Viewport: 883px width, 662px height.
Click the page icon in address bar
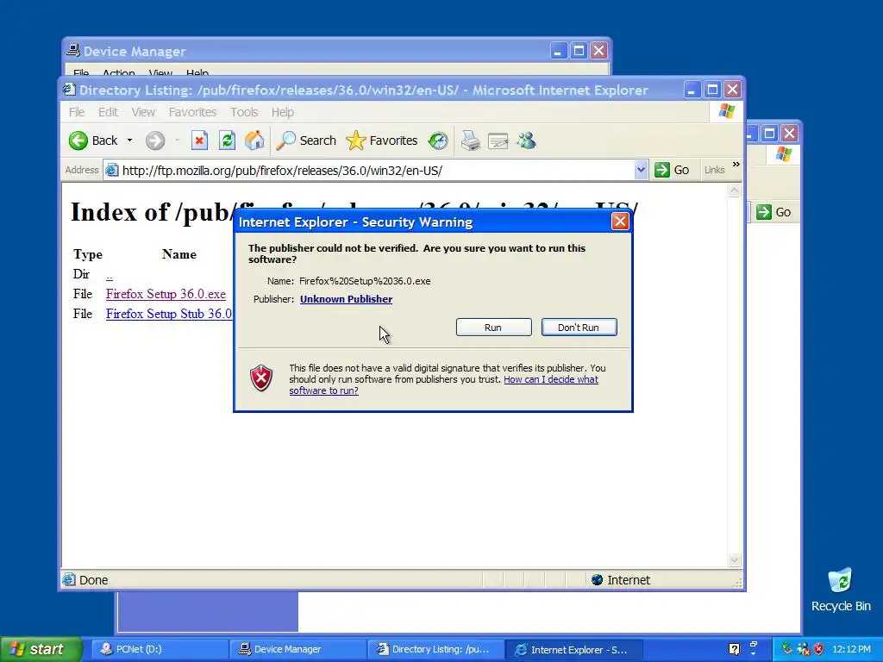pos(112,170)
